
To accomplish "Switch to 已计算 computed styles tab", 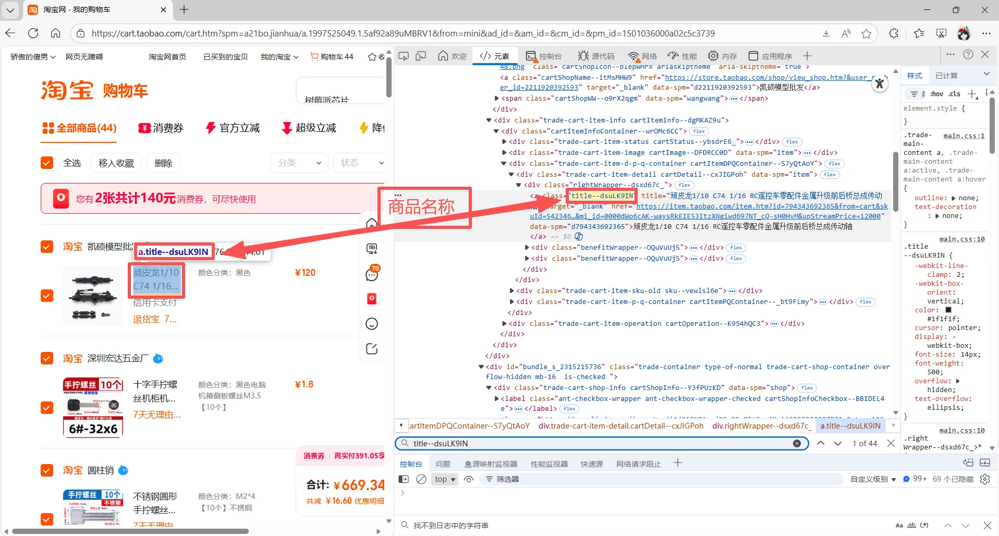I will pos(946,76).
